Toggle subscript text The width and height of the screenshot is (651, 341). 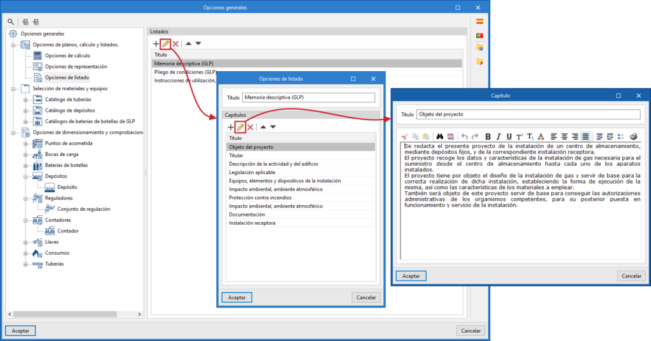[530, 137]
